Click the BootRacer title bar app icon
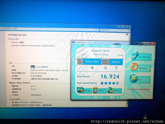This screenshot has width=165, height=124. (73, 42)
